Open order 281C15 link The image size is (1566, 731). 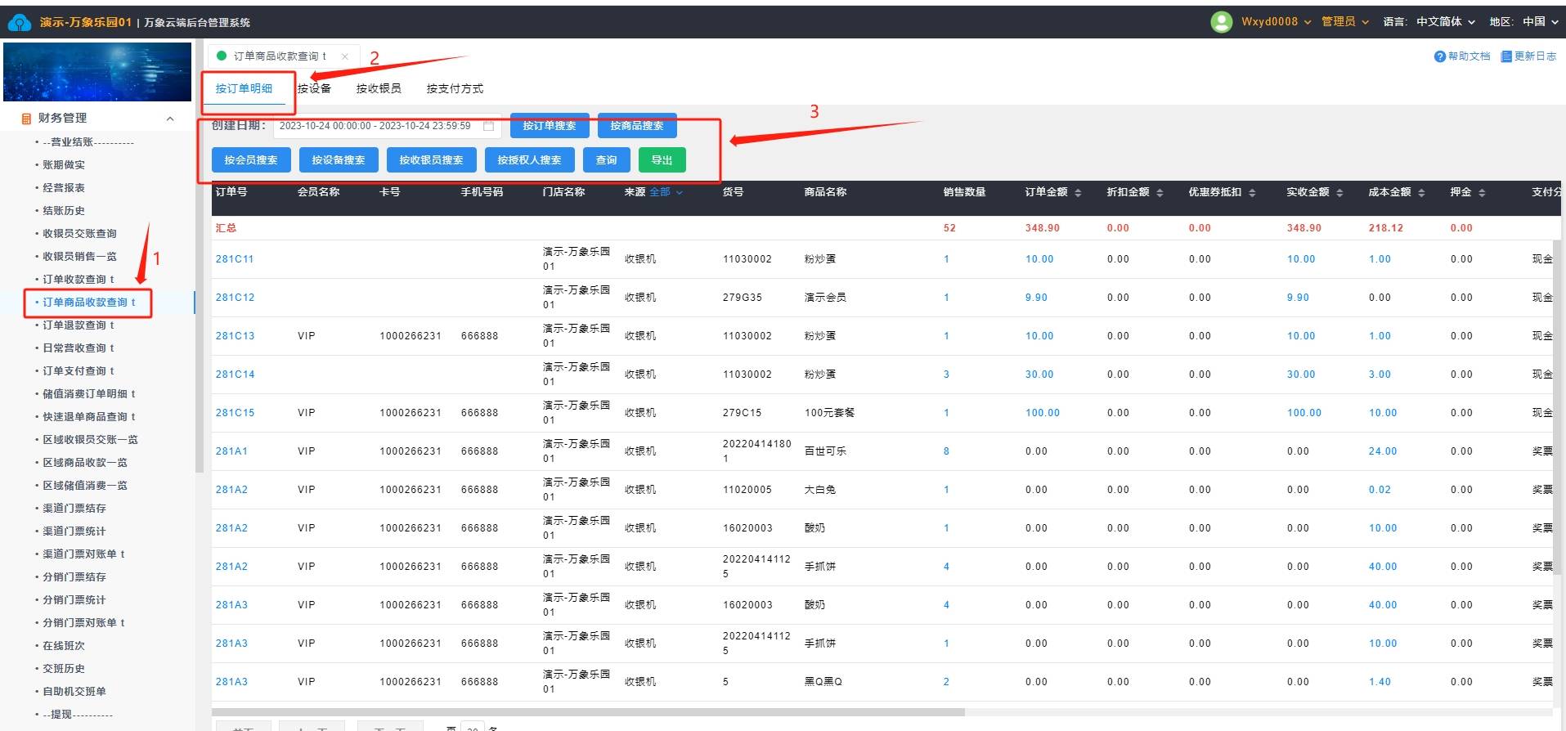pos(235,413)
